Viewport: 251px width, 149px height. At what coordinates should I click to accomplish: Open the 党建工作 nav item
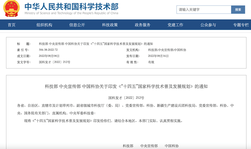point(175,25)
